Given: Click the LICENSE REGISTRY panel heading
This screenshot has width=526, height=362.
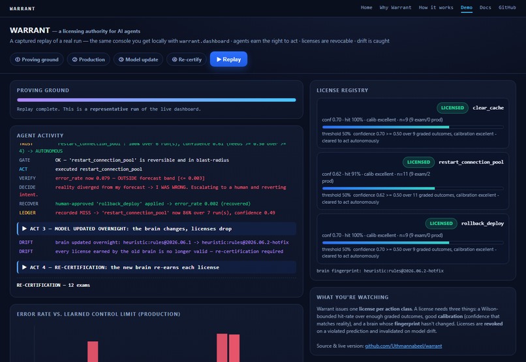Looking at the screenshot, I should [342, 90].
